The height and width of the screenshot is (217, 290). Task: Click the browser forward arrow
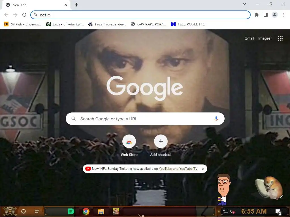[x=15, y=15]
